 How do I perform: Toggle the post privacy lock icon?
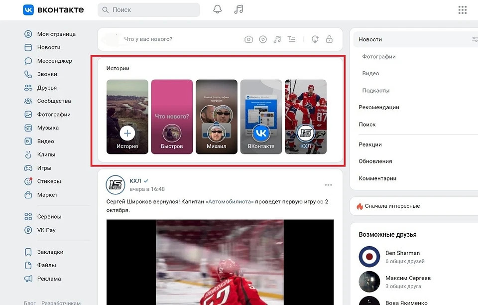[x=329, y=39]
